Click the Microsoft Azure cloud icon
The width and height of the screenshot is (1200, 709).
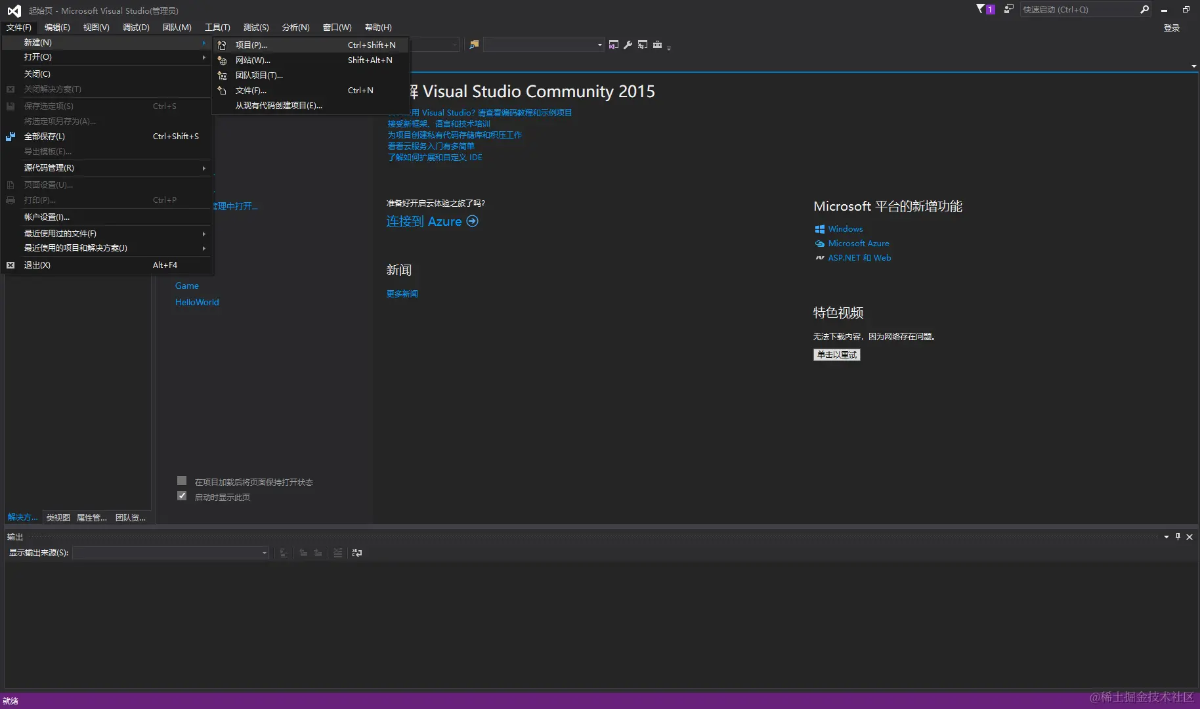click(820, 244)
